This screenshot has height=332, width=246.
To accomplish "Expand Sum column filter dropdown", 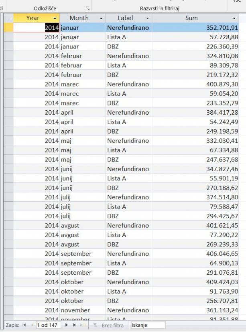I will pos(234,18).
